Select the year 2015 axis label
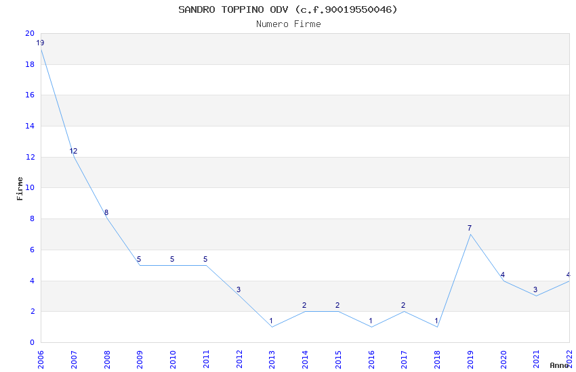Image resolution: width=576 pixels, height=372 pixels. click(338, 359)
